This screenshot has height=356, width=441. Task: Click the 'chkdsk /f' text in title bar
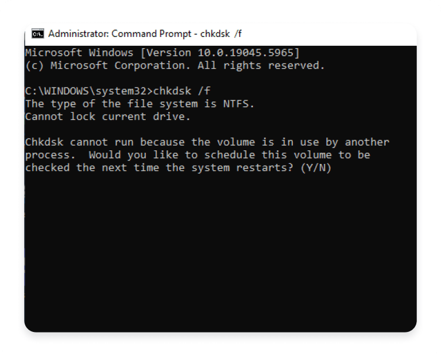coord(220,33)
